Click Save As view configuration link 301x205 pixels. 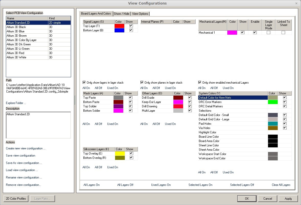(24, 163)
